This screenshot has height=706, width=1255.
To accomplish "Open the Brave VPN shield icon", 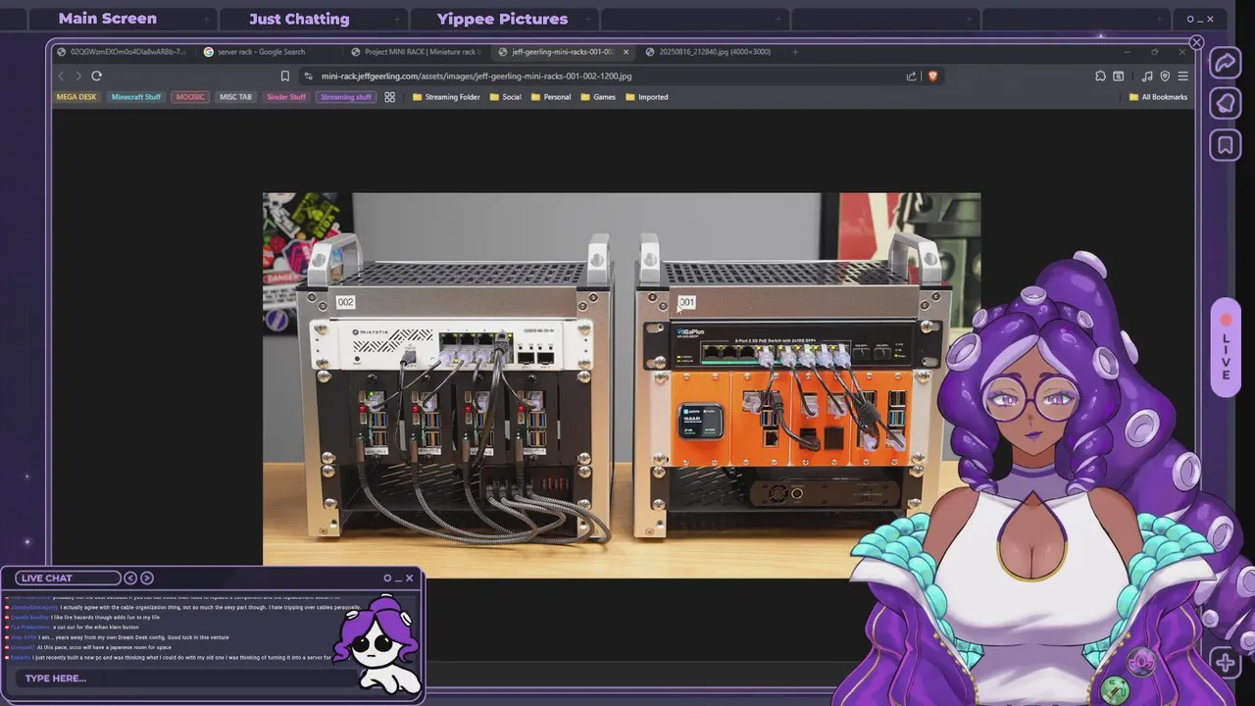I will [x=1165, y=76].
